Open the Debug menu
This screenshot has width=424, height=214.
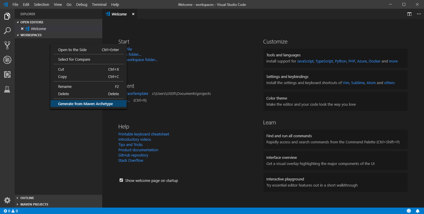(82, 4)
